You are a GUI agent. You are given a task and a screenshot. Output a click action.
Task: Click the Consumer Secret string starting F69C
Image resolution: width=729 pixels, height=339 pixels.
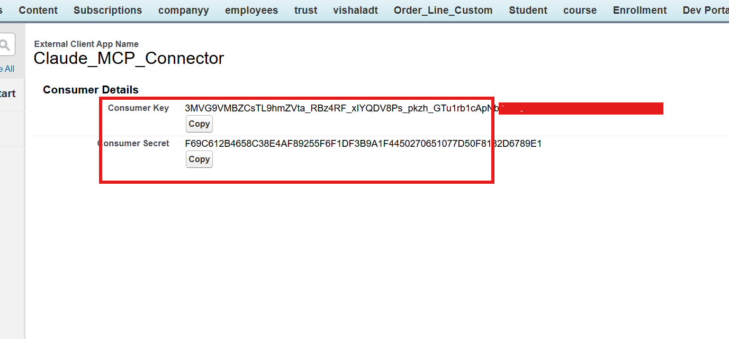pyautogui.click(x=363, y=144)
